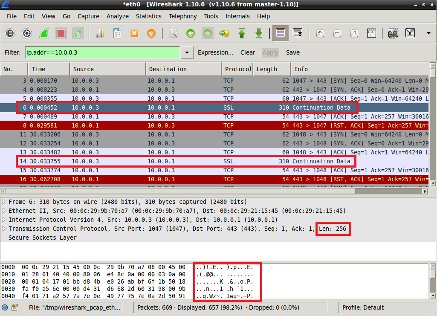Viewport: 437px width, 316px height.
Task: Zoom out toolbar icon
Action: 337,33
